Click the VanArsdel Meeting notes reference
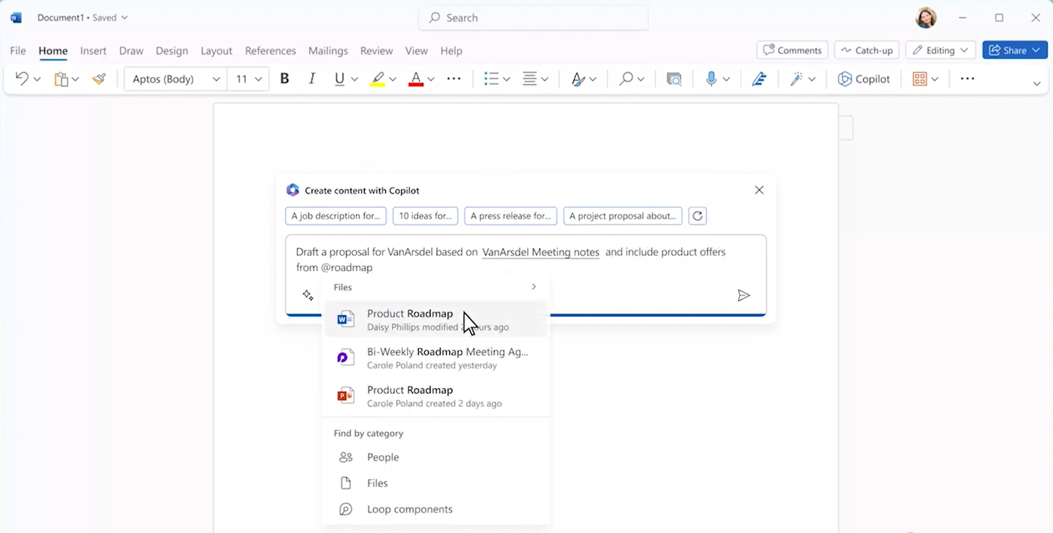The width and height of the screenshot is (1053, 533). pyautogui.click(x=541, y=253)
